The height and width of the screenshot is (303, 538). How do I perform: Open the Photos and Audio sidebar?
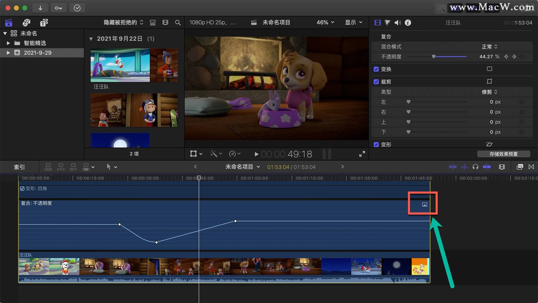click(27, 22)
